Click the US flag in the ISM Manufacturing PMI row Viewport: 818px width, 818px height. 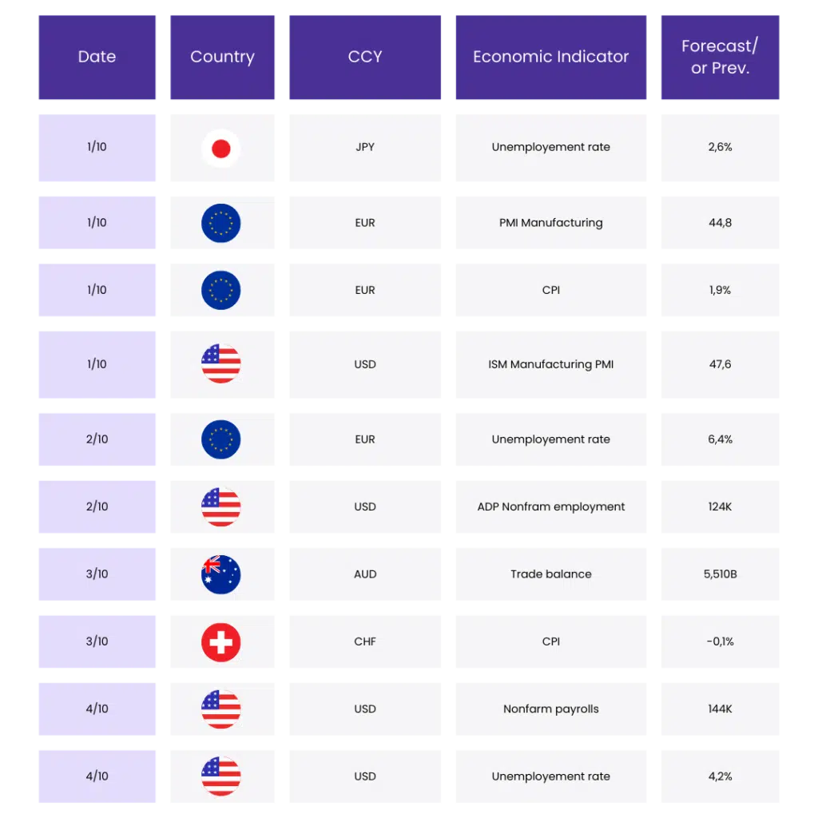click(x=221, y=364)
